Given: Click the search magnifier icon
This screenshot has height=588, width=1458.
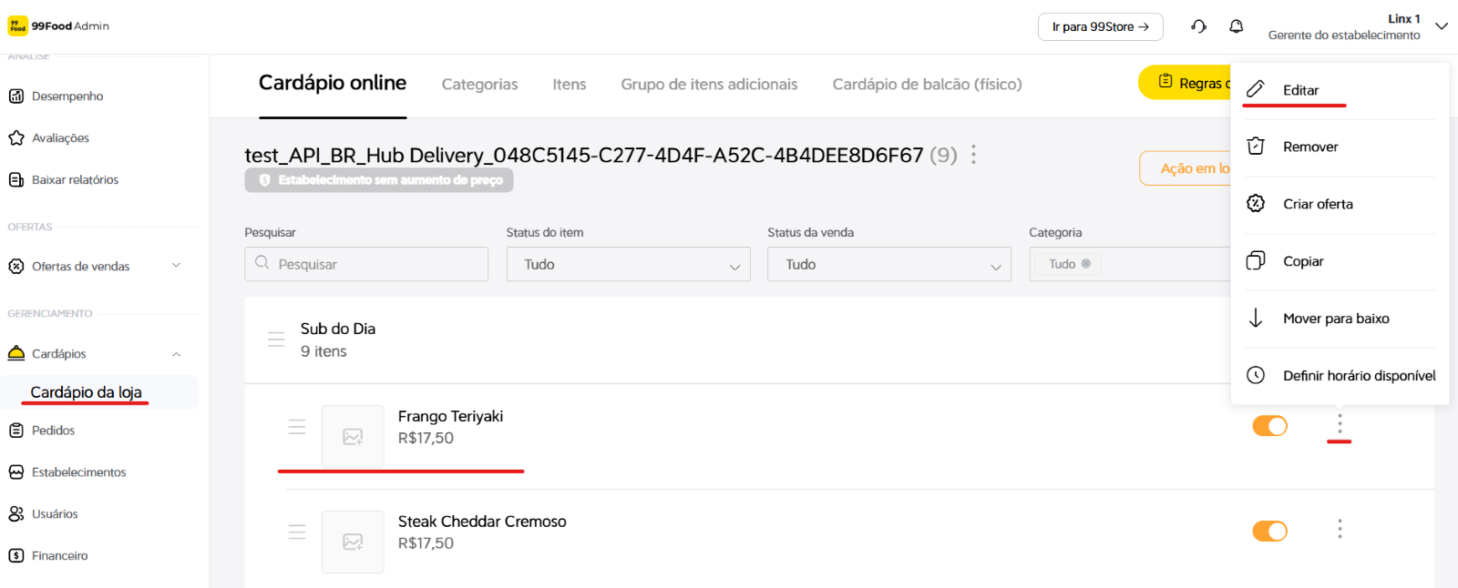Looking at the screenshot, I should (262, 263).
